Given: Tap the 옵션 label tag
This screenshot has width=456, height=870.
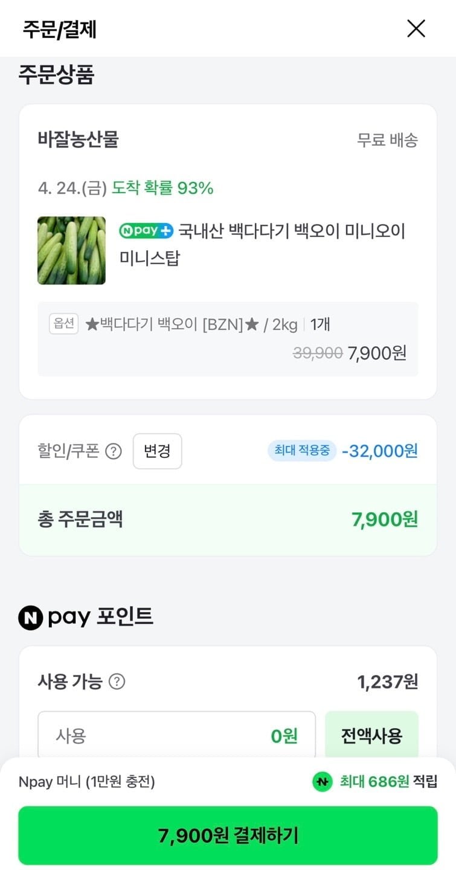Looking at the screenshot, I should point(64,324).
